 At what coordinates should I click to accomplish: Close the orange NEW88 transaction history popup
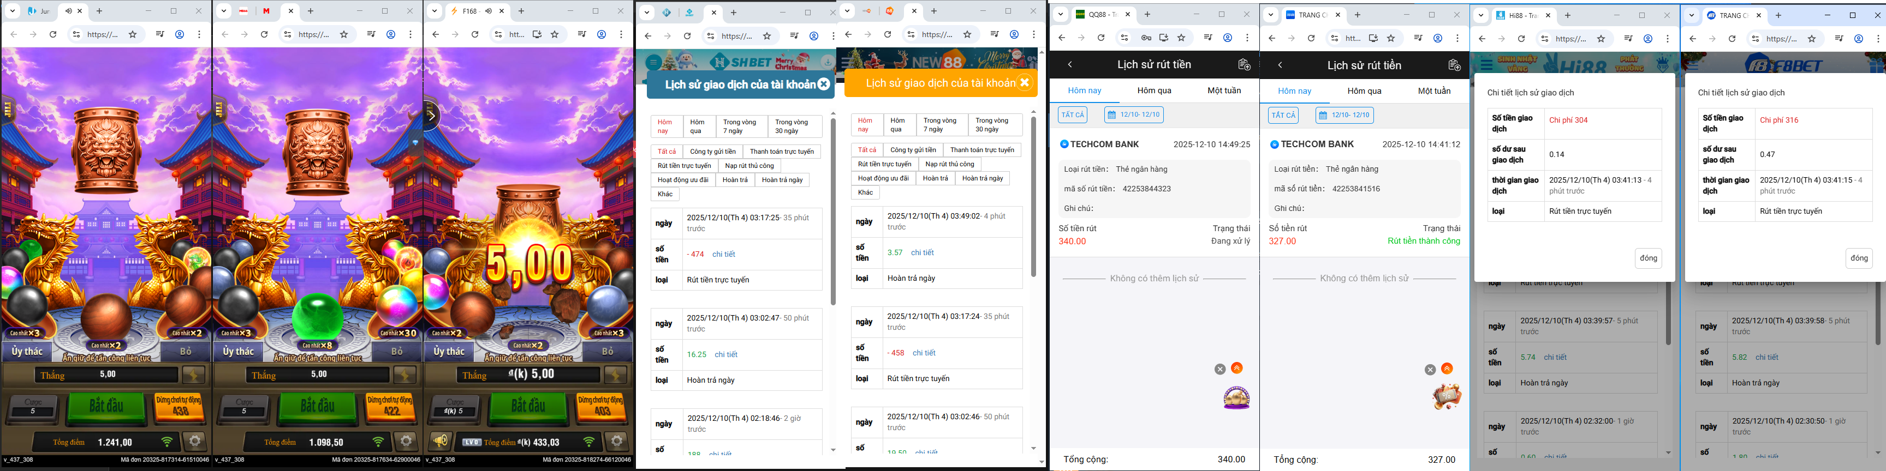pos(1025,83)
